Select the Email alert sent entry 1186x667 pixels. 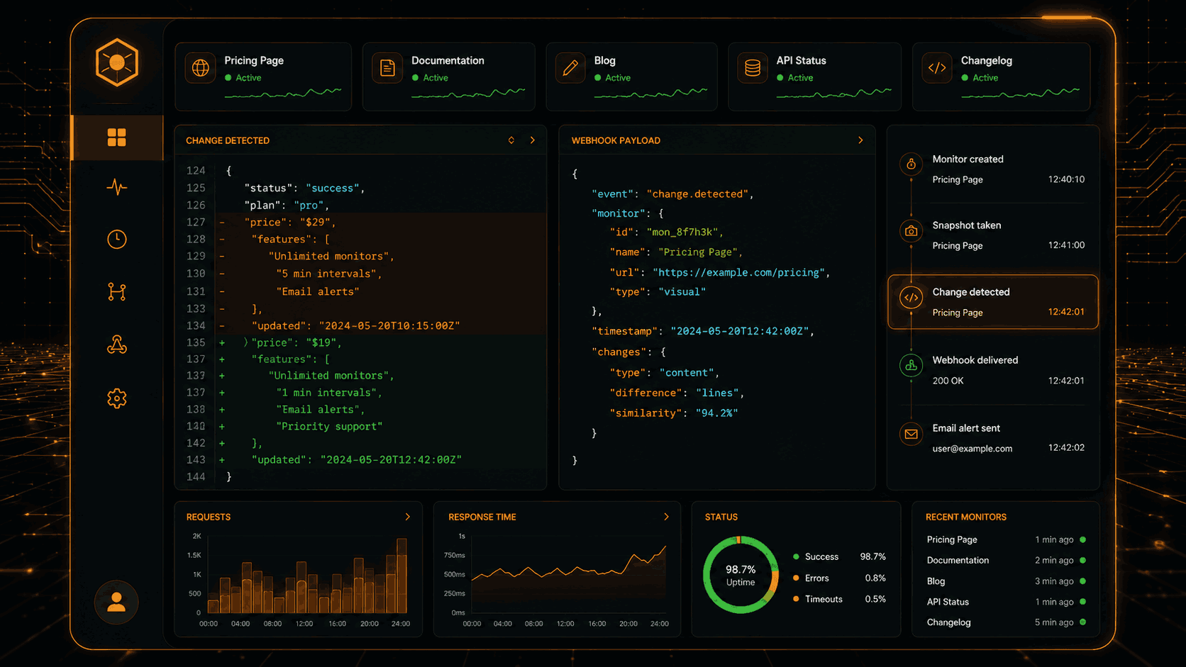tap(993, 438)
